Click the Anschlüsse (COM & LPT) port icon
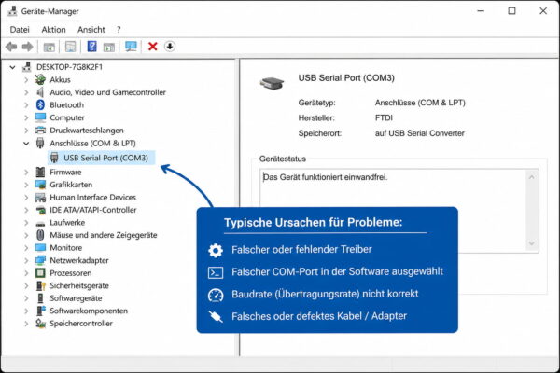This screenshot has width=560, height=373. click(x=40, y=143)
